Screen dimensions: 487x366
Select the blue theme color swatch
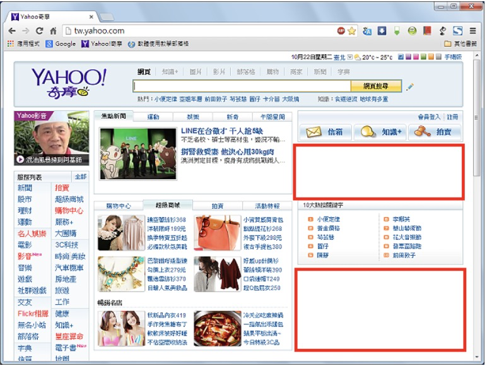(401, 57)
